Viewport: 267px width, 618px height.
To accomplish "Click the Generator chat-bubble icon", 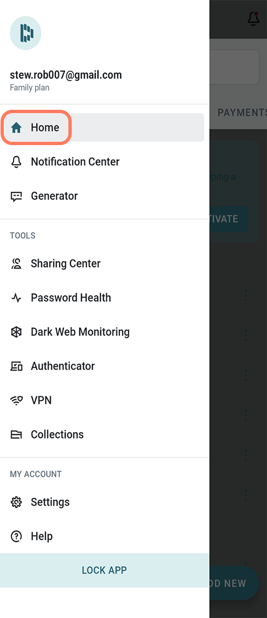I will click(16, 196).
